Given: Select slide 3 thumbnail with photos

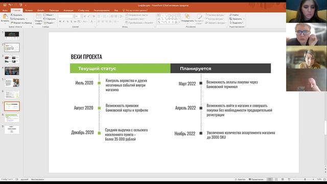Looking at the screenshot, I should click(x=12, y=59).
